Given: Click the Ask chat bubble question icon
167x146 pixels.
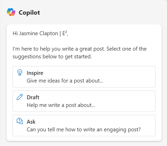Looking at the screenshot, I should 20,121.
